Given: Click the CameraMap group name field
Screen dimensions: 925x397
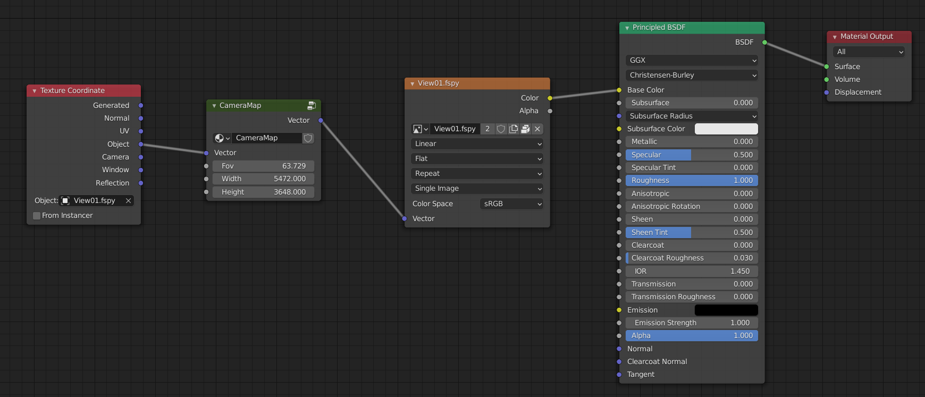Looking at the screenshot, I should click(x=267, y=138).
